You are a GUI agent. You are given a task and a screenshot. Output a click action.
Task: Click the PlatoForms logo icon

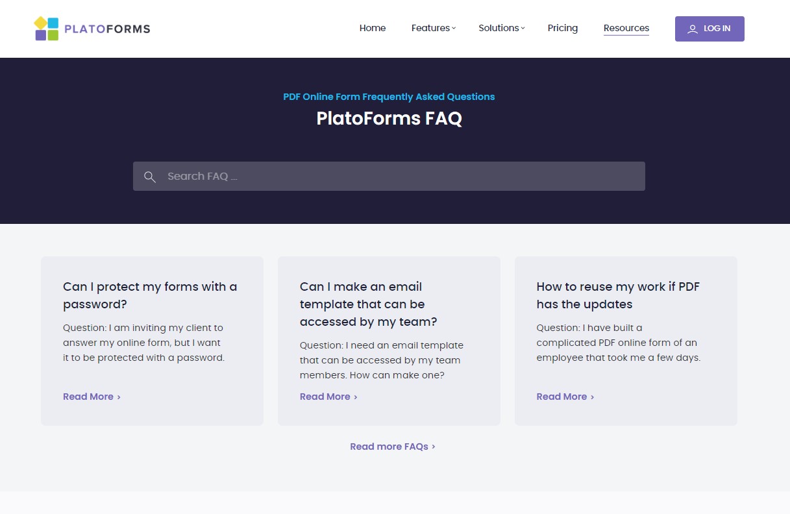click(x=46, y=29)
